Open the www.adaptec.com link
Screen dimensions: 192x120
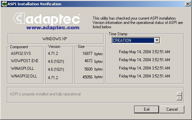[x=53, y=28]
